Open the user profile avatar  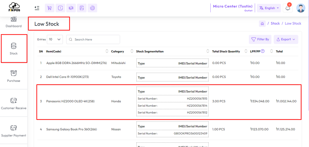pos(301,8)
